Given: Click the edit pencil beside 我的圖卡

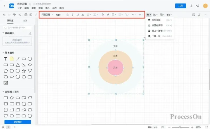Looking at the screenshot, I should coord(30,33).
